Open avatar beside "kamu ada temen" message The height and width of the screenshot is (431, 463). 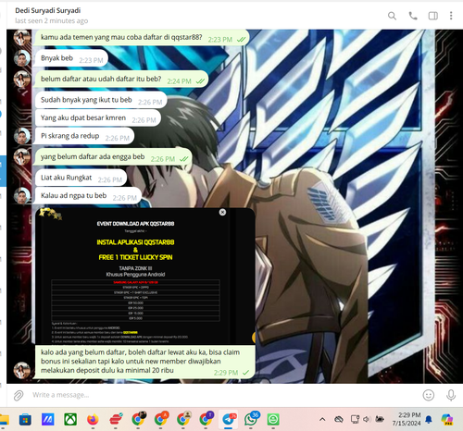coord(22,37)
